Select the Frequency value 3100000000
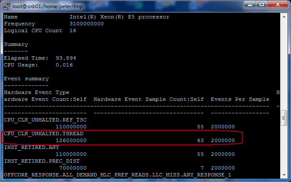Viewport: 291px width, 182px height. tap(87, 24)
